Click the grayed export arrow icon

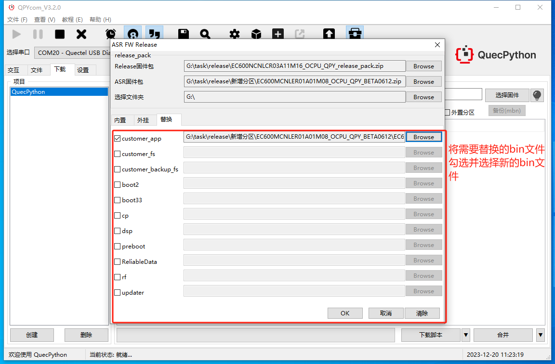pos(300,34)
